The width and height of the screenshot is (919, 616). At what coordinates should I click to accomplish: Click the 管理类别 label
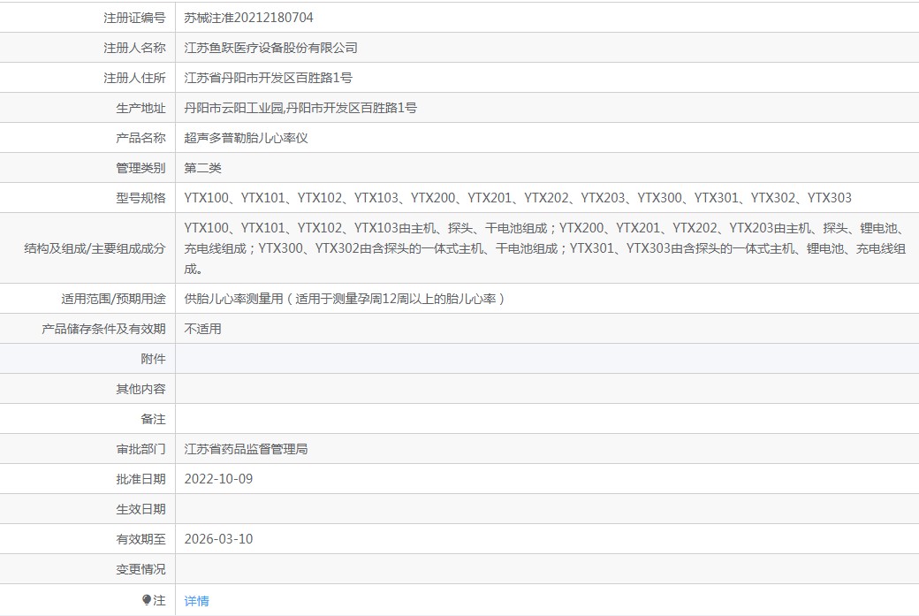pos(141,168)
